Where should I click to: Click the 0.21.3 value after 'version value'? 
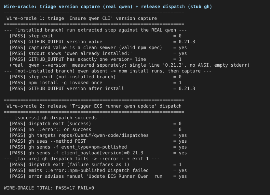187,42
